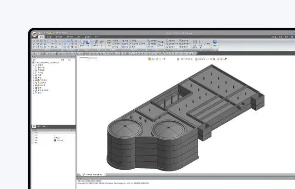
Task: Select the 기하형상 모델 변환 document tab
Action: click(94, 175)
